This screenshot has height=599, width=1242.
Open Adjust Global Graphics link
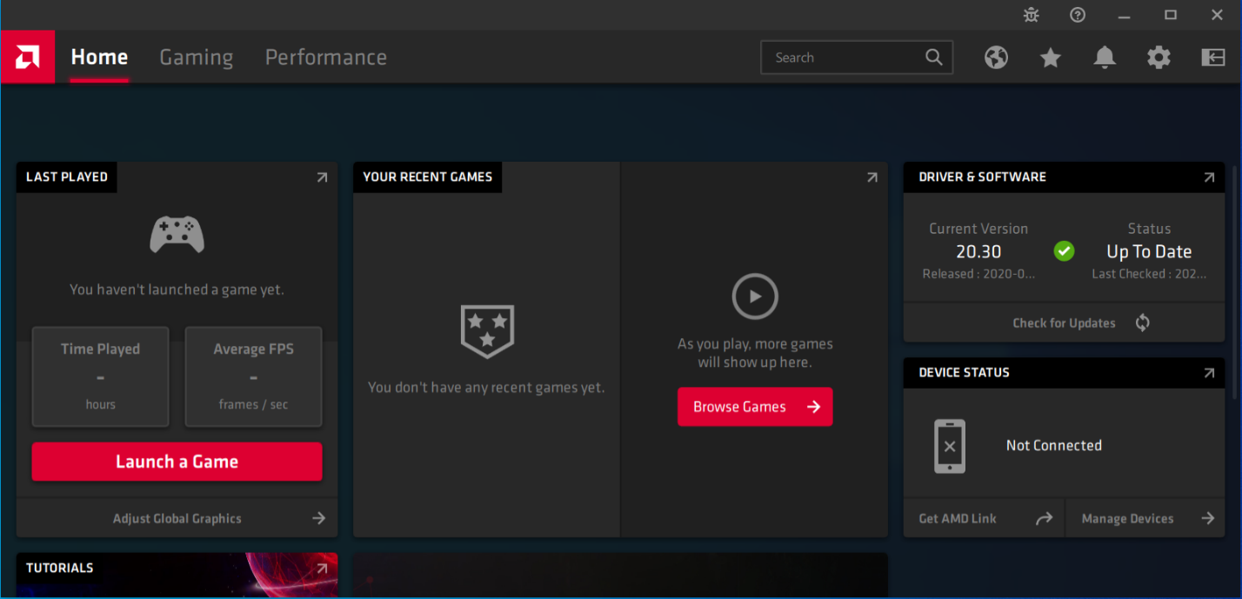pyautogui.click(x=177, y=518)
